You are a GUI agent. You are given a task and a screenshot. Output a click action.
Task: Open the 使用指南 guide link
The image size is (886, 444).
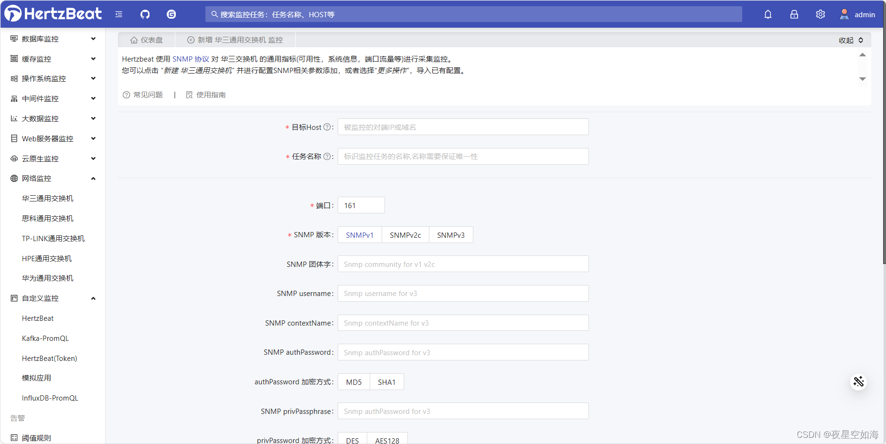click(211, 95)
